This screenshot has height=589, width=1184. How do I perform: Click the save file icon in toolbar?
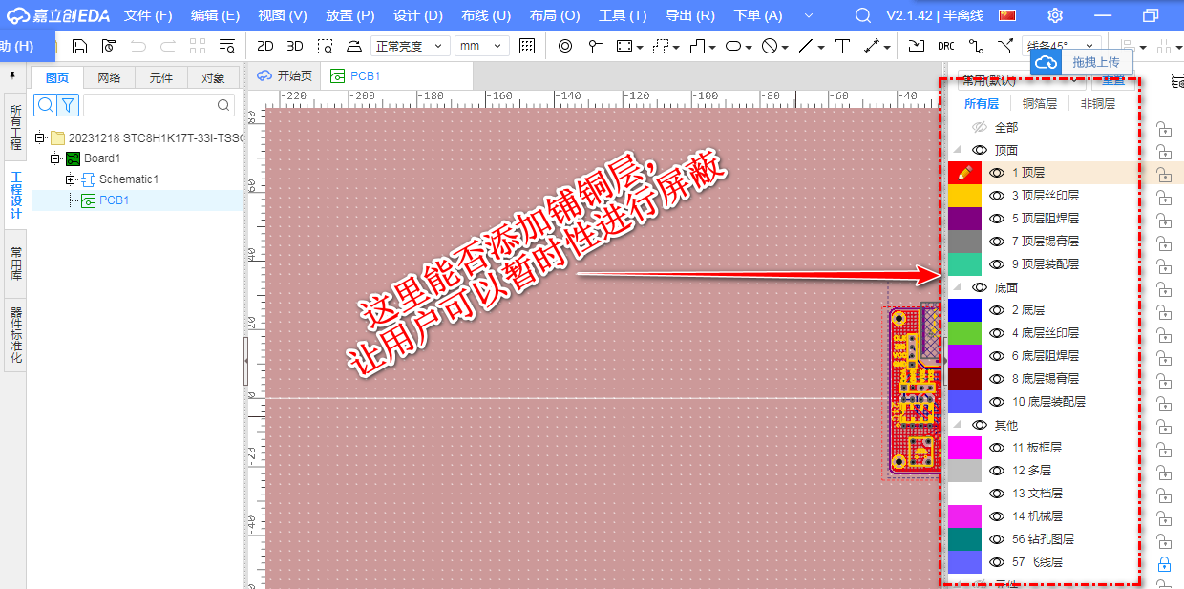pyautogui.click(x=80, y=46)
